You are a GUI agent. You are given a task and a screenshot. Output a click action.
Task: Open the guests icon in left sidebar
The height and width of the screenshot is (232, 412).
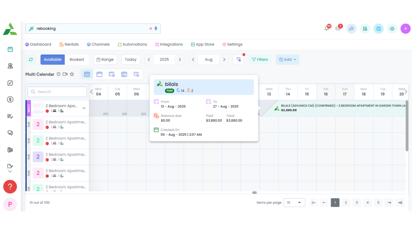(10, 66)
